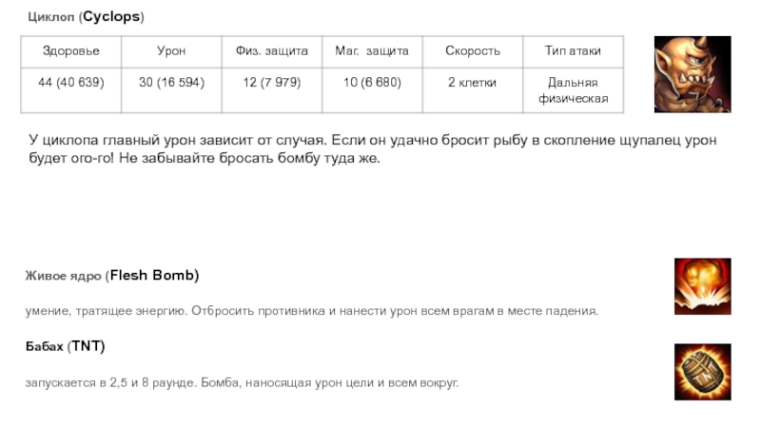Image resolution: width=761 pixels, height=428 pixels.
Task: Click the Живое ядро (Flesh Bomb) title
Action: [x=112, y=276]
